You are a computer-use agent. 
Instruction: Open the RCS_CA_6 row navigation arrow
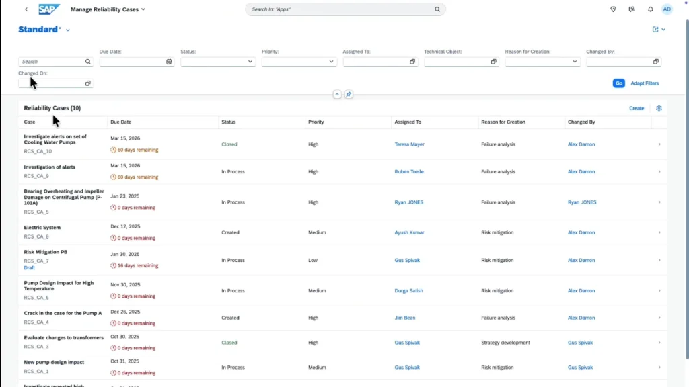point(659,290)
